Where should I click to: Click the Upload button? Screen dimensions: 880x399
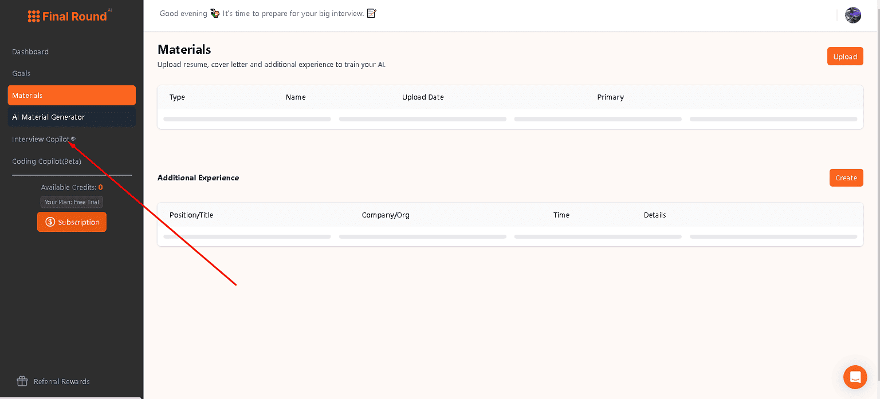845,56
